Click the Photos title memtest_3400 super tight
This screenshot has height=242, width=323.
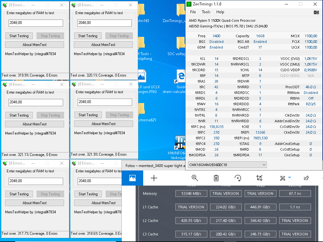point(155,166)
